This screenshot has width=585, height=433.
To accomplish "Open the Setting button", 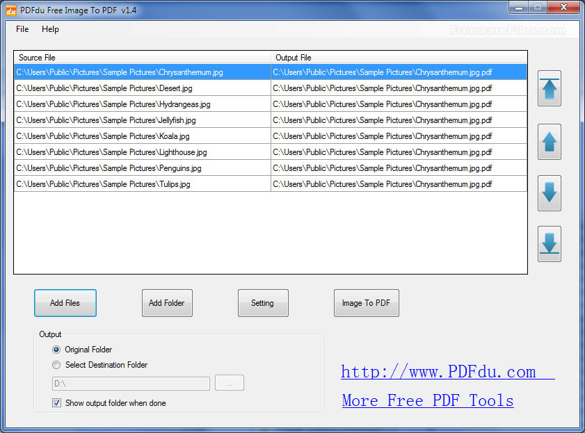I will [263, 303].
